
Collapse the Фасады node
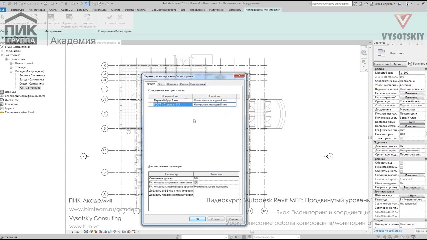point(11,71)
